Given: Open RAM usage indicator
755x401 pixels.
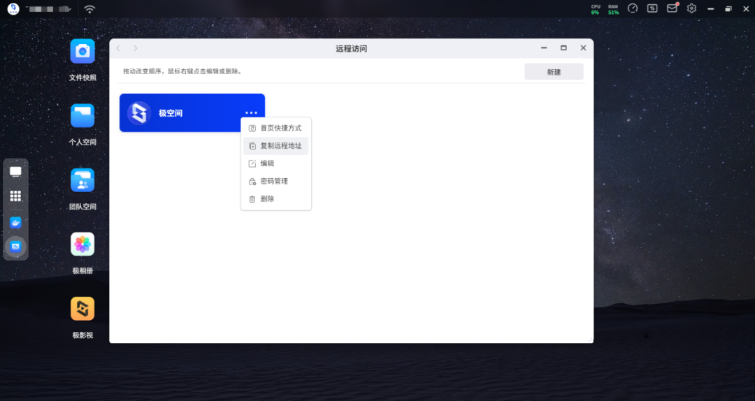Looking at the screenshot, I should point(613,10).
